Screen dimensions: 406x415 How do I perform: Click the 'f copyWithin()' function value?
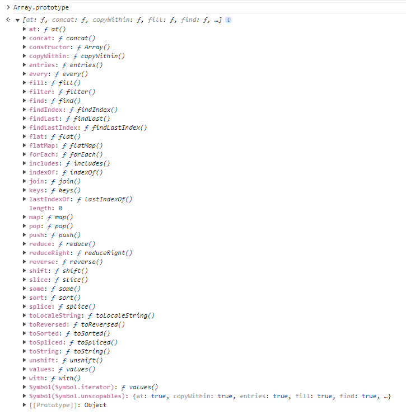99,56
